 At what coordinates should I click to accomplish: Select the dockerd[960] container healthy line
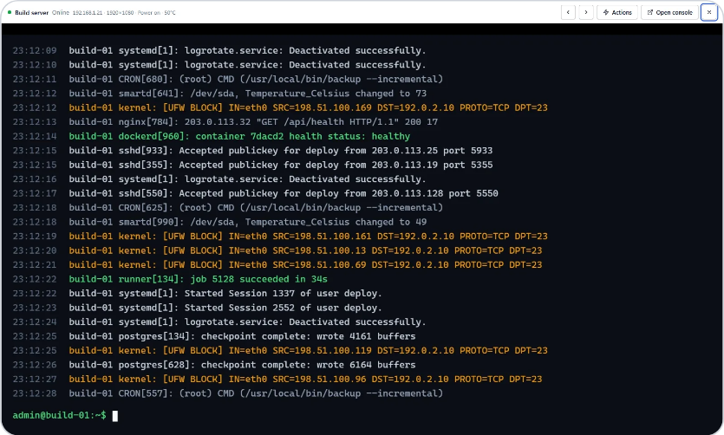point(211,136)
